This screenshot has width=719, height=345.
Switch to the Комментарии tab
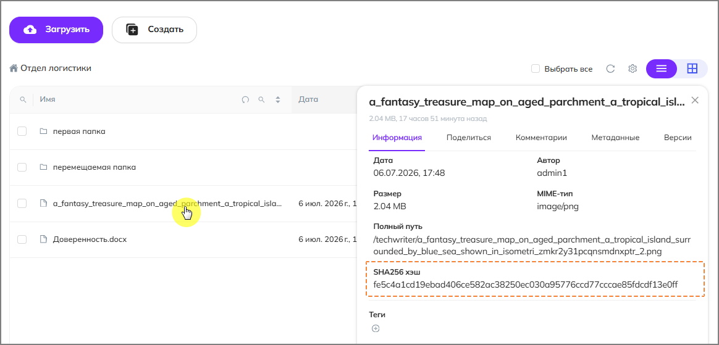pyautogui.click(x=541, y=138)
